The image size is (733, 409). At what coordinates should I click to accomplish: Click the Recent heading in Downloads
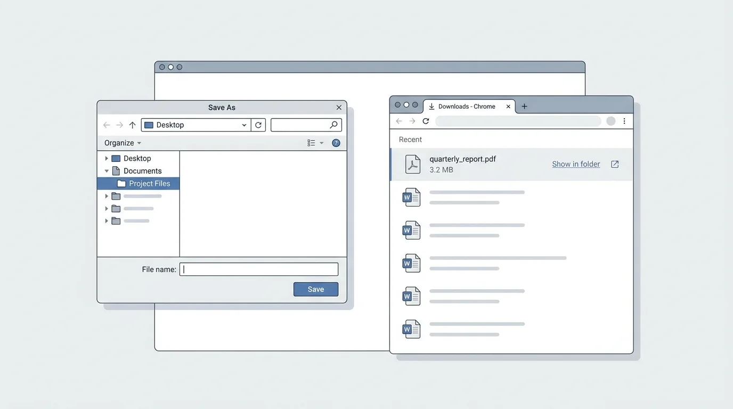[410, 140]
